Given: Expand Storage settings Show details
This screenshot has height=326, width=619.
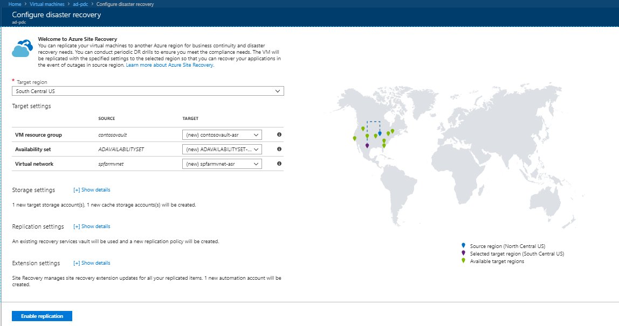Looking at the screenshot, I should (x=92, y=190).
